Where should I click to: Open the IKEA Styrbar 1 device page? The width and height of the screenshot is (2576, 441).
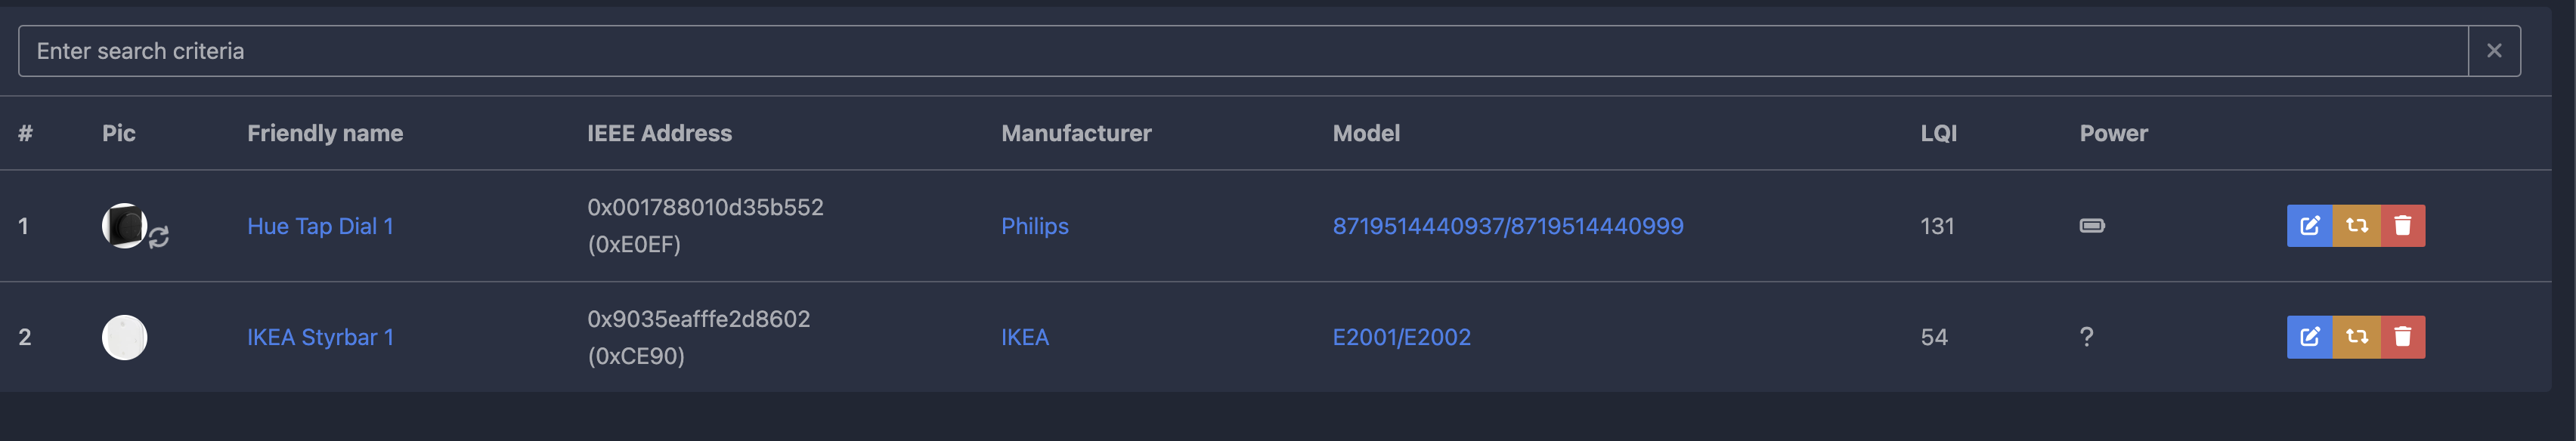point(321,337)
